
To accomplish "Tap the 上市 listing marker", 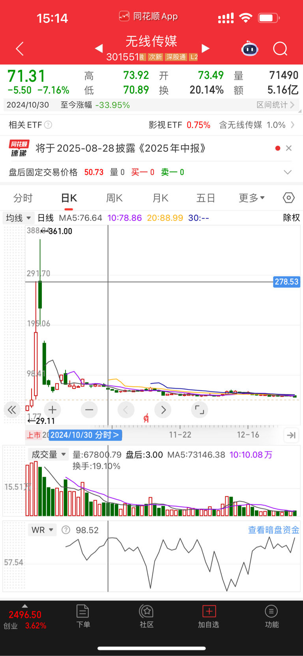I will tap(34, 435).
